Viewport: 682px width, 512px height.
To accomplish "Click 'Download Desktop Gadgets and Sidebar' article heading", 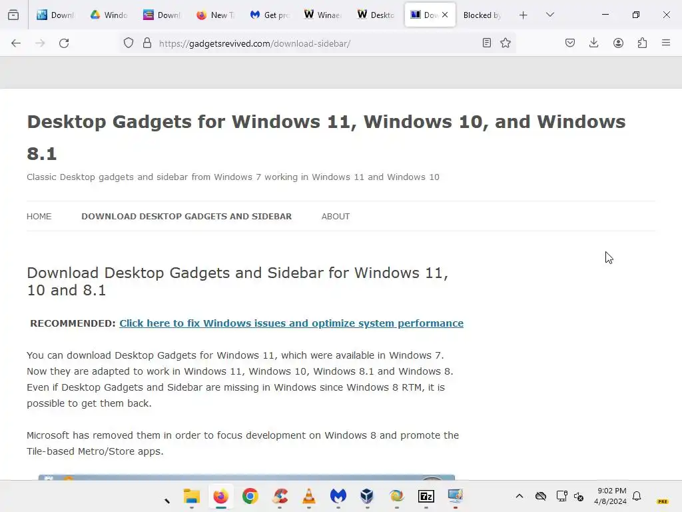I will 238,281.
